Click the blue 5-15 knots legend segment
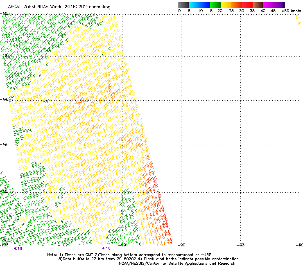The width and height of the screenshot is (303, 266). pyautogui.click(x=199, y=5)
